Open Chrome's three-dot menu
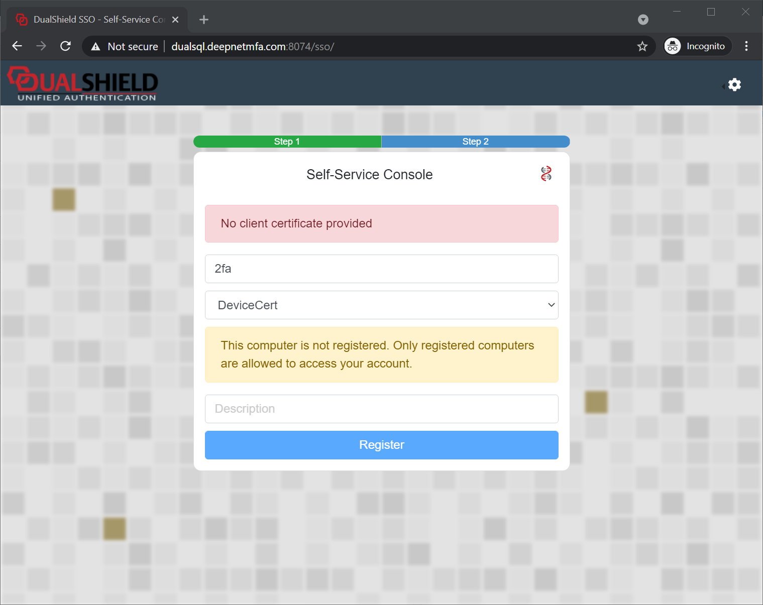 pos(746,46)
